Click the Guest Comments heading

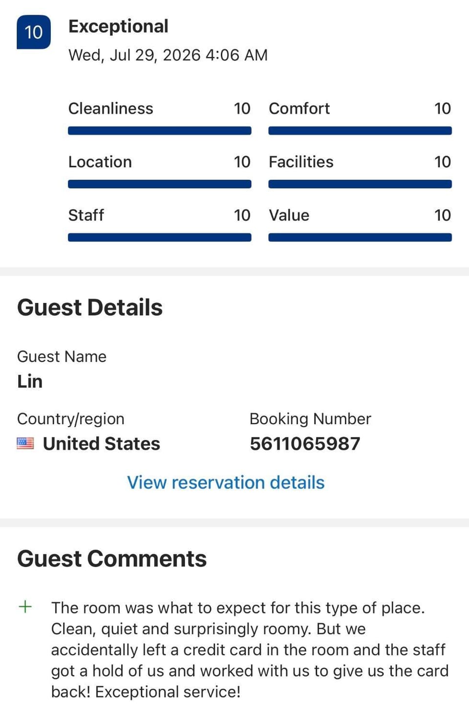pos(112,559)
